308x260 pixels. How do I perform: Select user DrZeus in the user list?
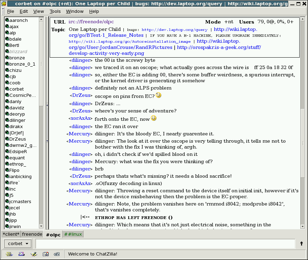[17, 139]
